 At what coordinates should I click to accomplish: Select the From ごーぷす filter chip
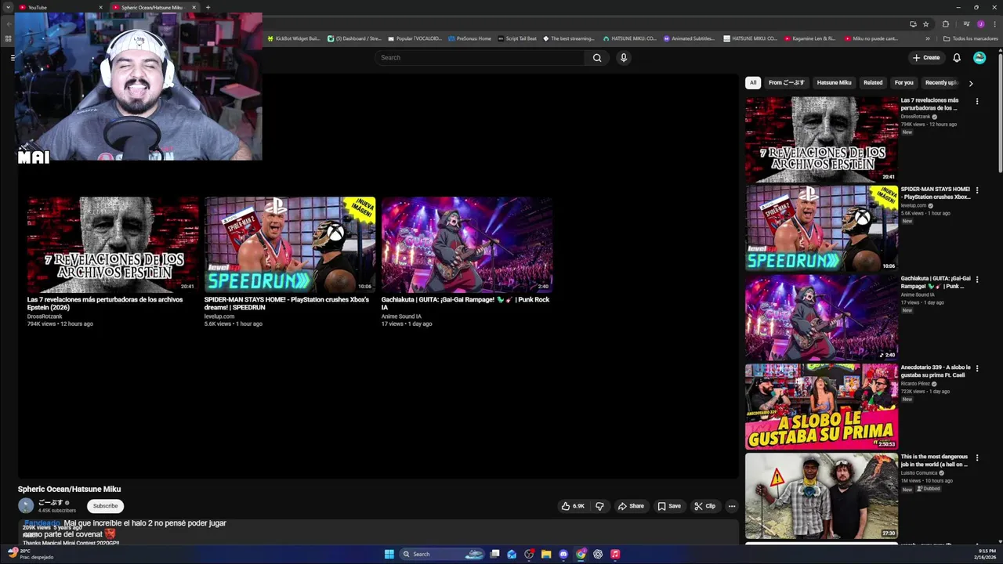coord(787,82)
